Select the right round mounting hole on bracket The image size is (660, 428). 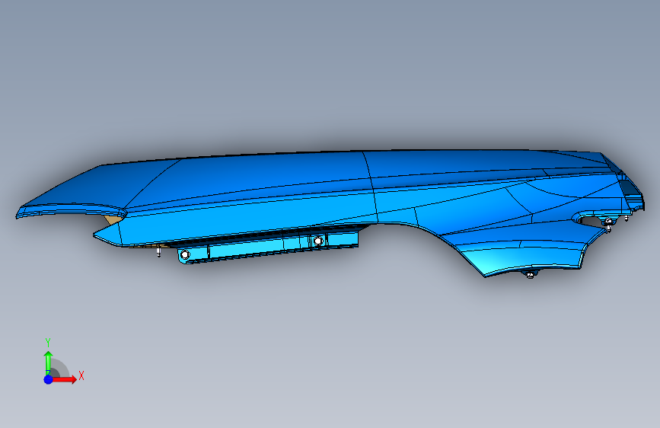[317, 241]
